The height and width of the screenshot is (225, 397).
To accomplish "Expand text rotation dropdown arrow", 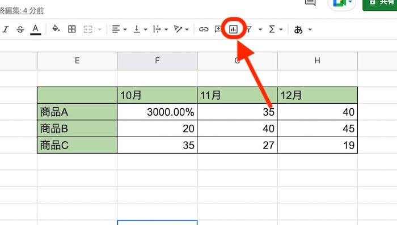I will (x=187, y=29).
